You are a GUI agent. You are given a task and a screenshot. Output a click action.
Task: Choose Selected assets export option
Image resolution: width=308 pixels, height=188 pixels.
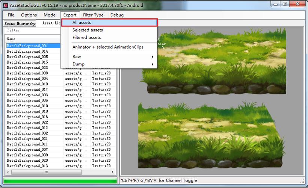coord(88,30)
